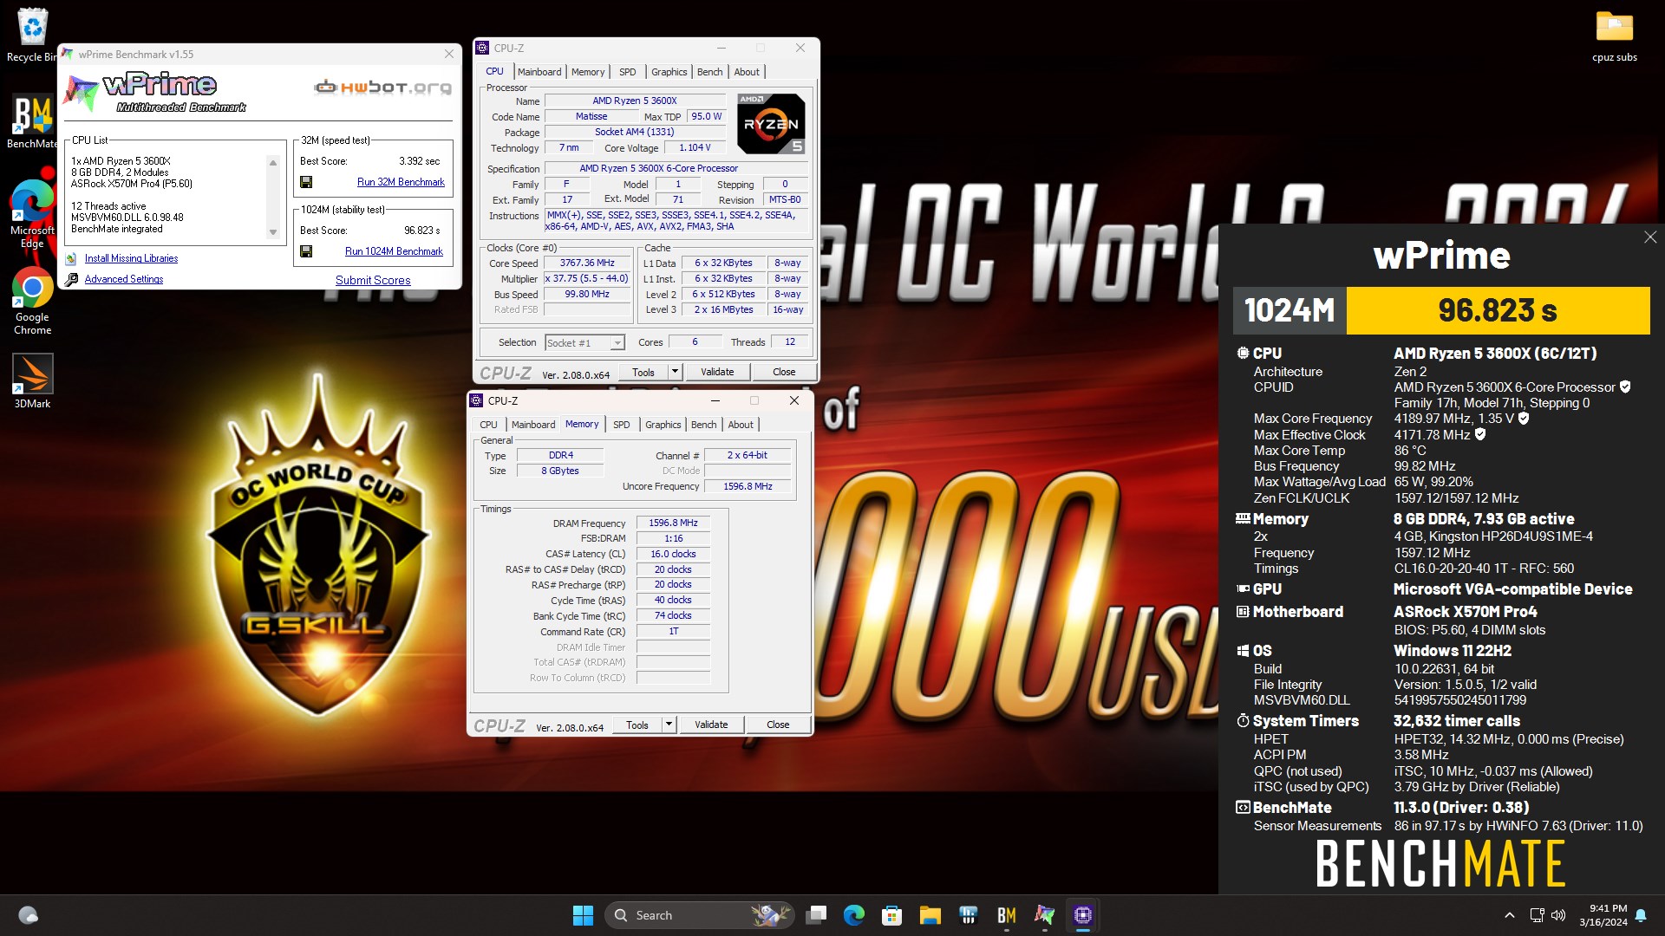Click the HWBOT.org logo in wPrime
The height and width of the screenshot is (936, 1665).
click(382, 87)
